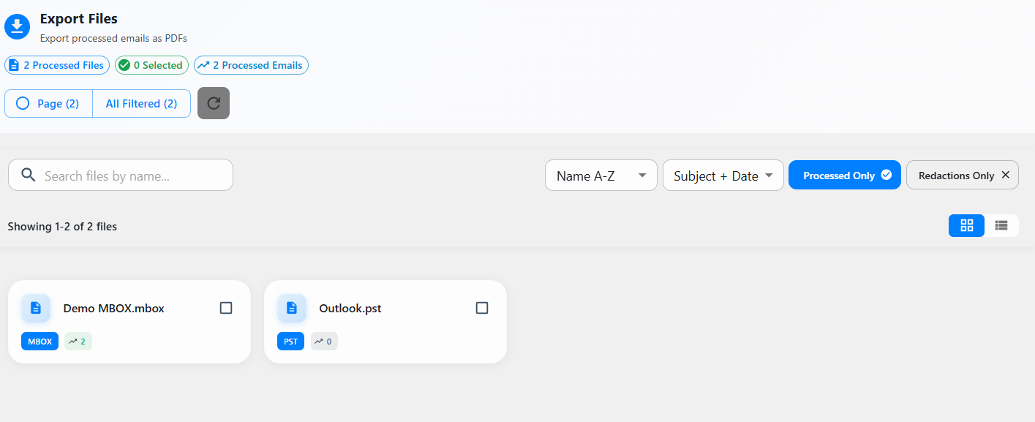Click the Outlook.pst file icon
Screen dimensions: 1035x422
coord(292,309)
